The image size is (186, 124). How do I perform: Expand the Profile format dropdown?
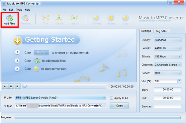[60, 98]
